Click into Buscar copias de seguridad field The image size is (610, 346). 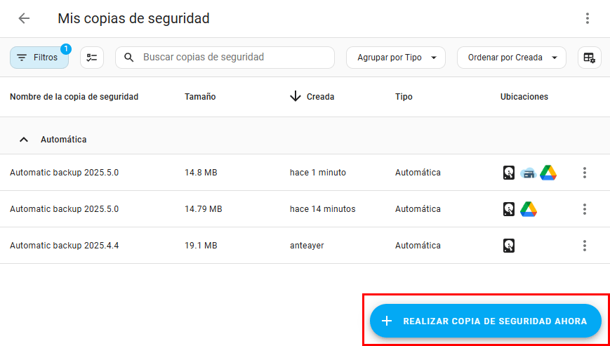[232, 58]
